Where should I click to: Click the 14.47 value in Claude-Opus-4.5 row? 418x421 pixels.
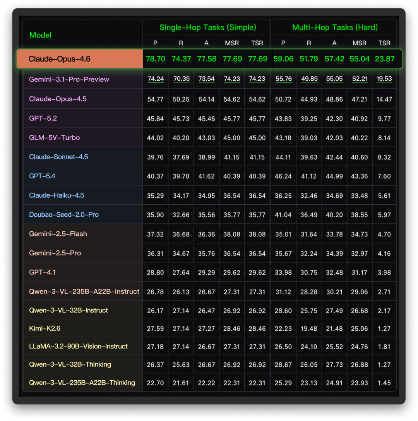[x=384, y=99]
